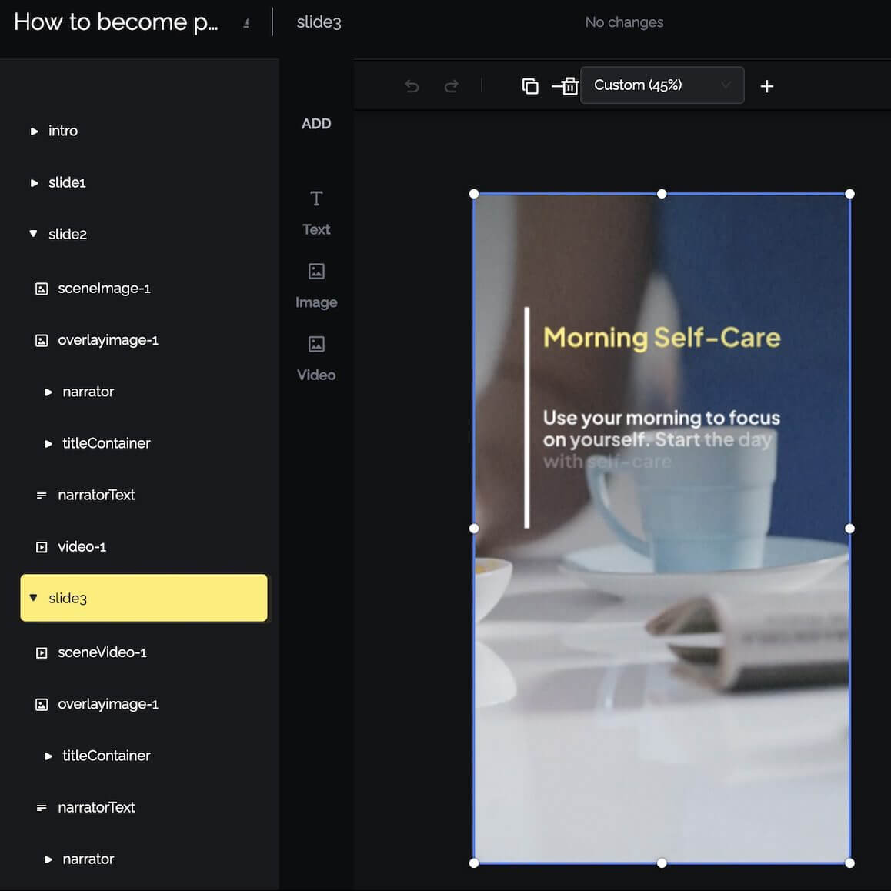Click the image icon beside sceneImage-1
891x891 pixels.
pos(42,289)
